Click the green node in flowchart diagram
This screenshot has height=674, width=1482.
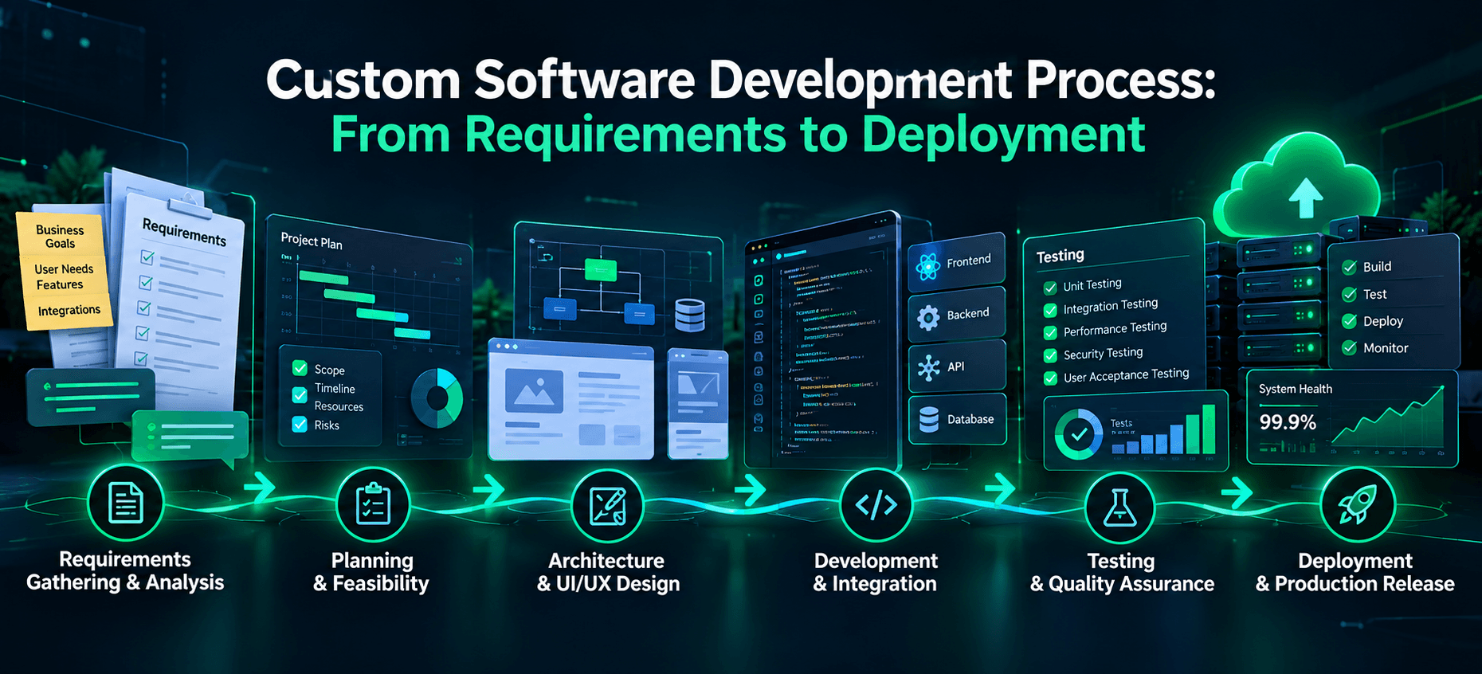point(601,269)
